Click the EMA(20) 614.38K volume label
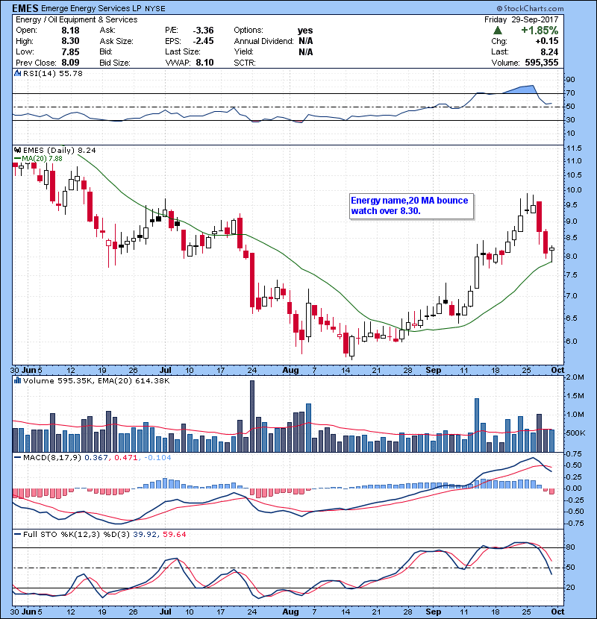The height and width of the screenshot is (619, 597). click(x=135, y=380)
